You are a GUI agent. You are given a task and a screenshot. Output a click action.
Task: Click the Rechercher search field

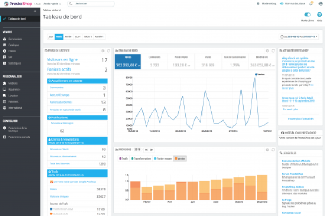tap(91, 4)
